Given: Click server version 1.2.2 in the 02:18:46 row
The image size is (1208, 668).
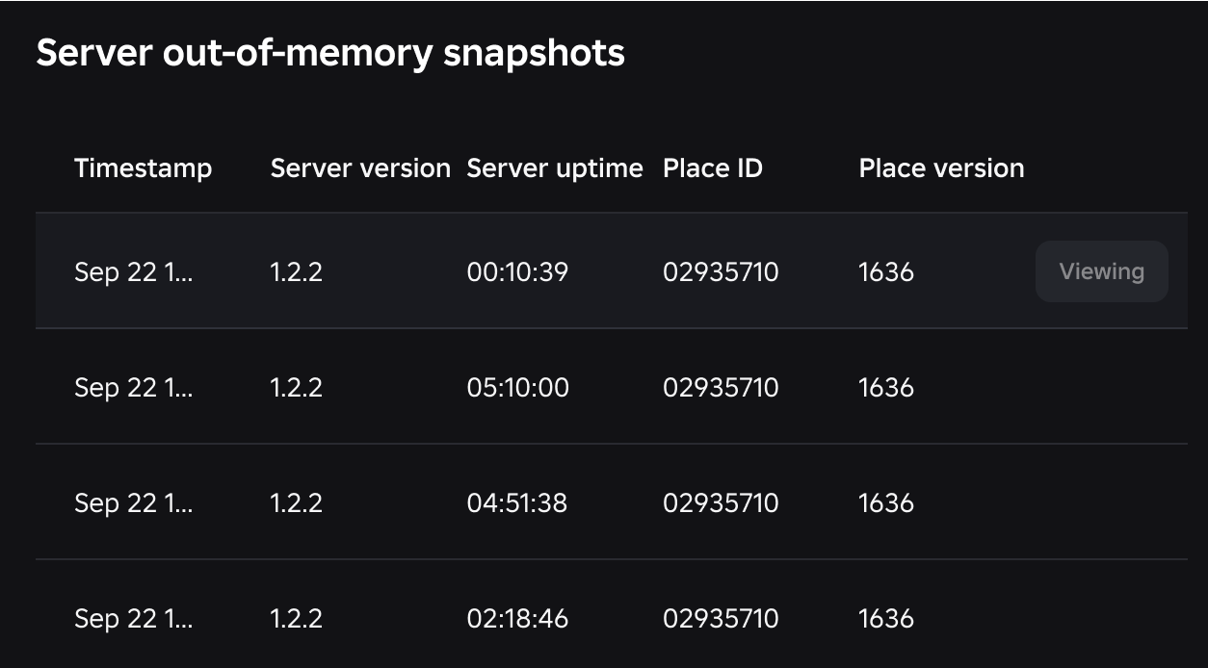Looking at the screenshot, I should tap(297, 619).
